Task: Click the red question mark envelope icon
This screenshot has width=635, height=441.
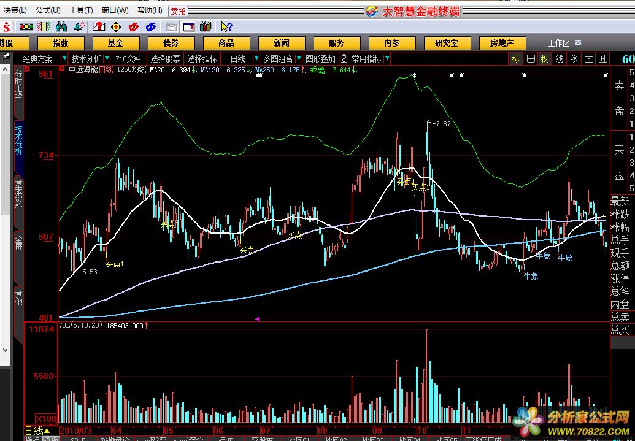Action: point(99,27)
